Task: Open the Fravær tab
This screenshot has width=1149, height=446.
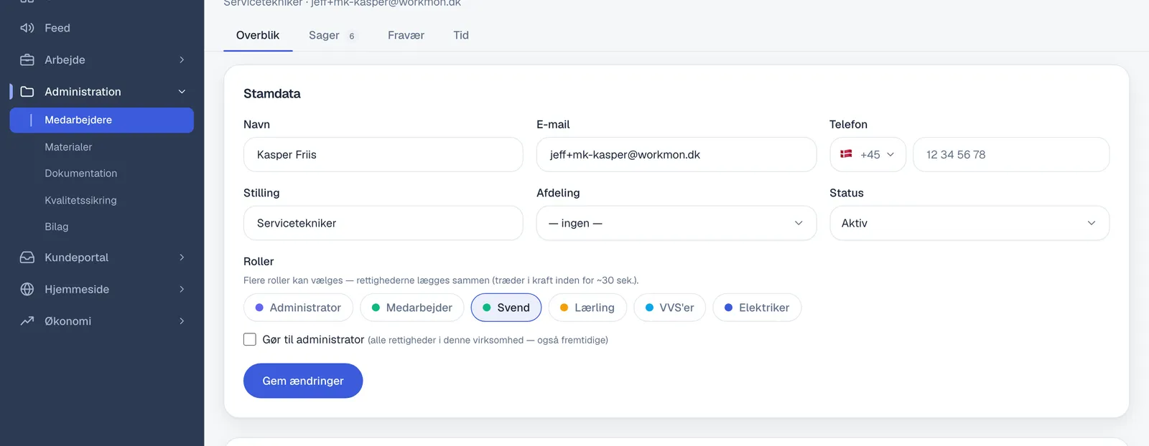Action: pos(406,35)
